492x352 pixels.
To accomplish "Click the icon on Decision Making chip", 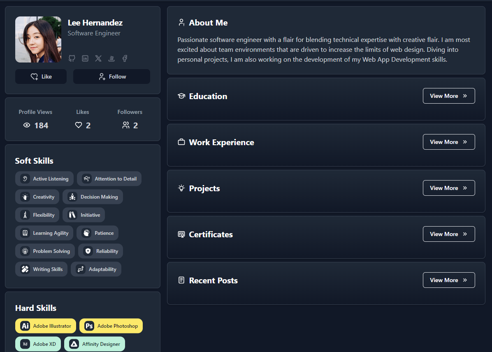I will coord(72,197).
